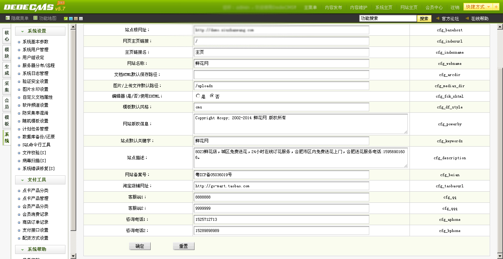Click the 搜索 search button
The image size is (503, 259).
coord(424,18)
